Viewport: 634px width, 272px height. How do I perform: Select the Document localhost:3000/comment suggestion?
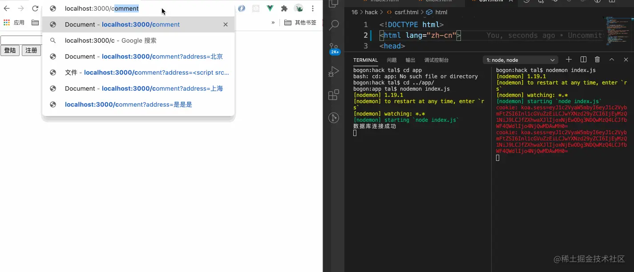coord(138,24)
